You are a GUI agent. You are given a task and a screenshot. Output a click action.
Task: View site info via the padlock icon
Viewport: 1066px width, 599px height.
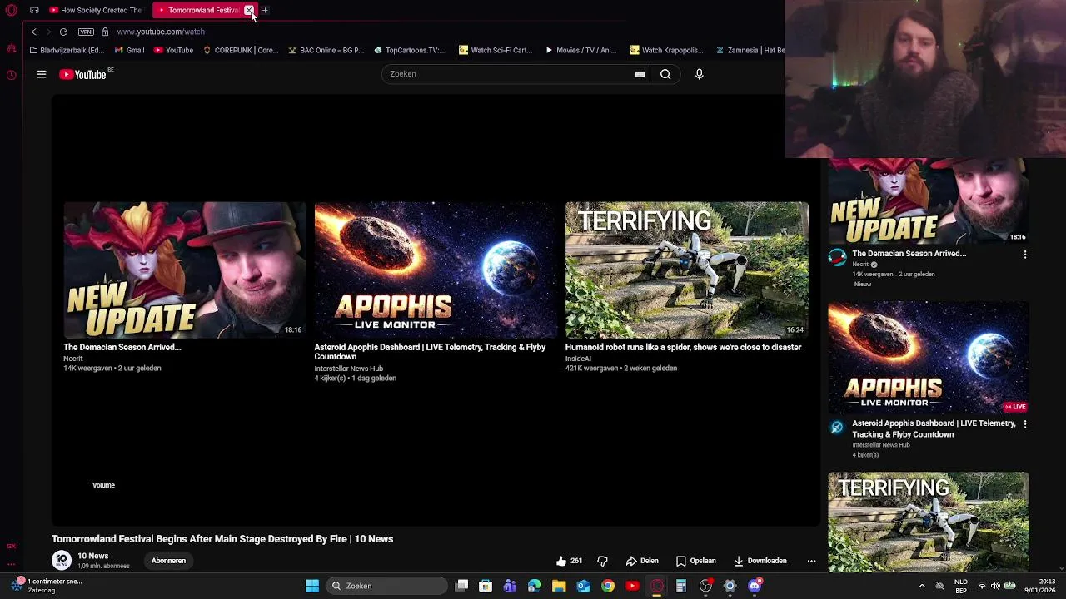[x=105, y=32]
